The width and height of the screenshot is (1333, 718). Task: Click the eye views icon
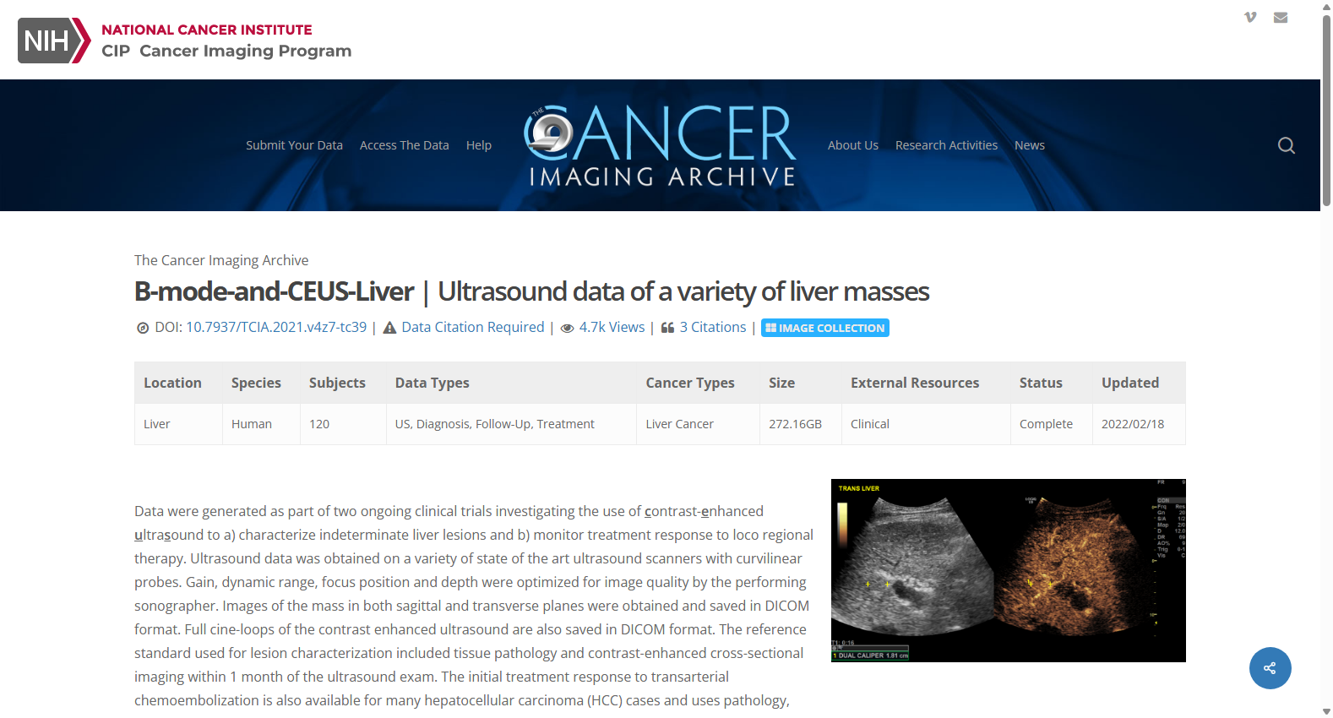pos(568,328)
